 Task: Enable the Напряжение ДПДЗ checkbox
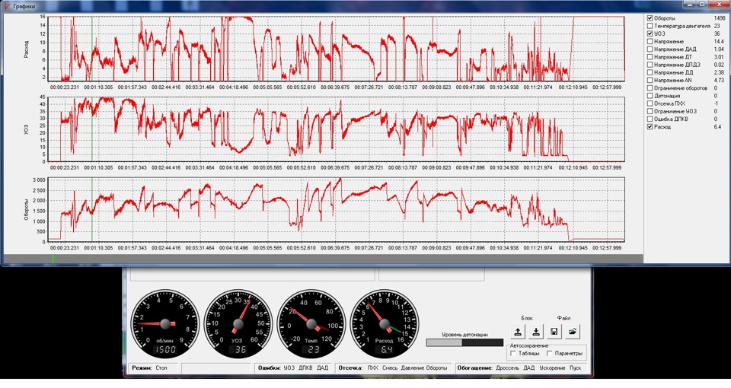point(650,65)
